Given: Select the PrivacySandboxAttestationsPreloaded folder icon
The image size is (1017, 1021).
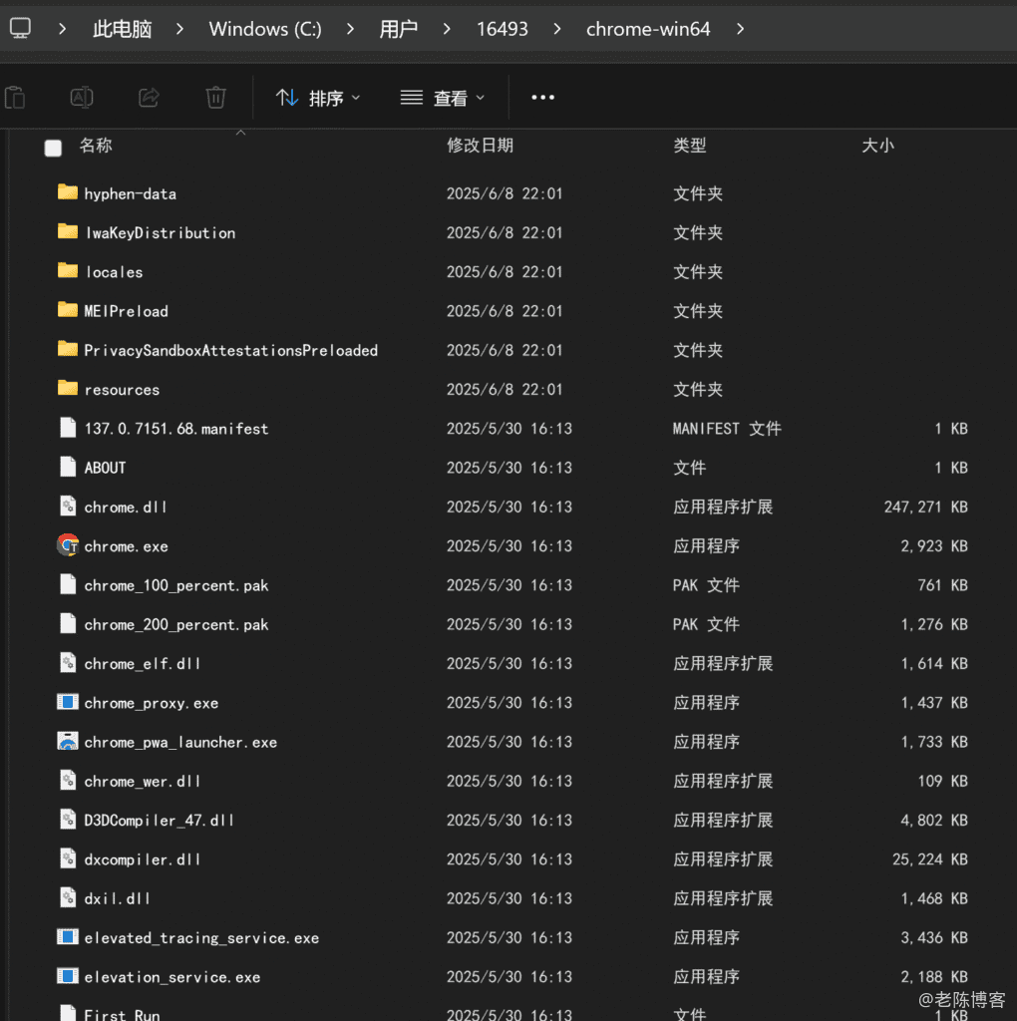Looking at the screenshot, I should pyautogui.click(x=68, y=349).
